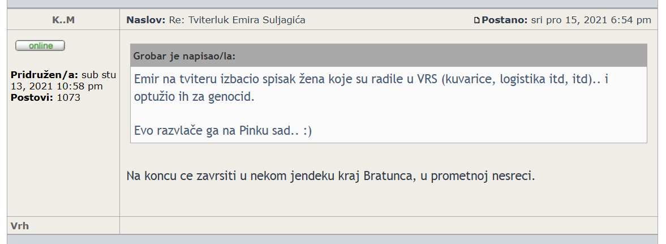Select the Naslov label in post header
The height and width of the screenshot is (244, 666).
[145, 20]
